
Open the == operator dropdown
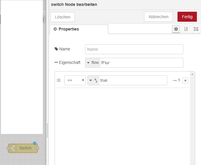tap(75, 80)
